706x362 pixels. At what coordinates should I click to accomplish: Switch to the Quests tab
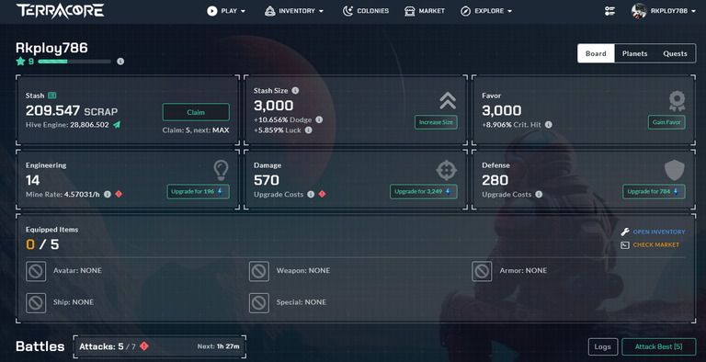click(x=675, y=53)
